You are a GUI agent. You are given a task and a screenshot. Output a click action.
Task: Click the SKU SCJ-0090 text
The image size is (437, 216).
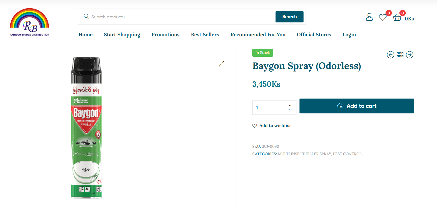(x=266, y=146)
